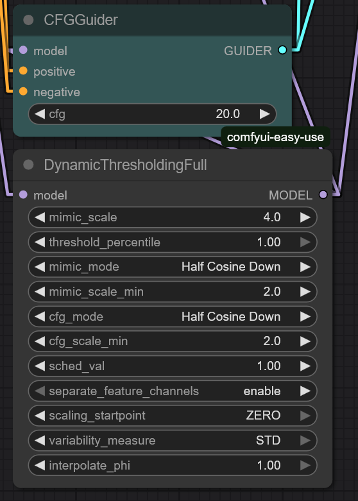
Task: Click the purple MODEL output socket
Action: click(x=323, y=194)
